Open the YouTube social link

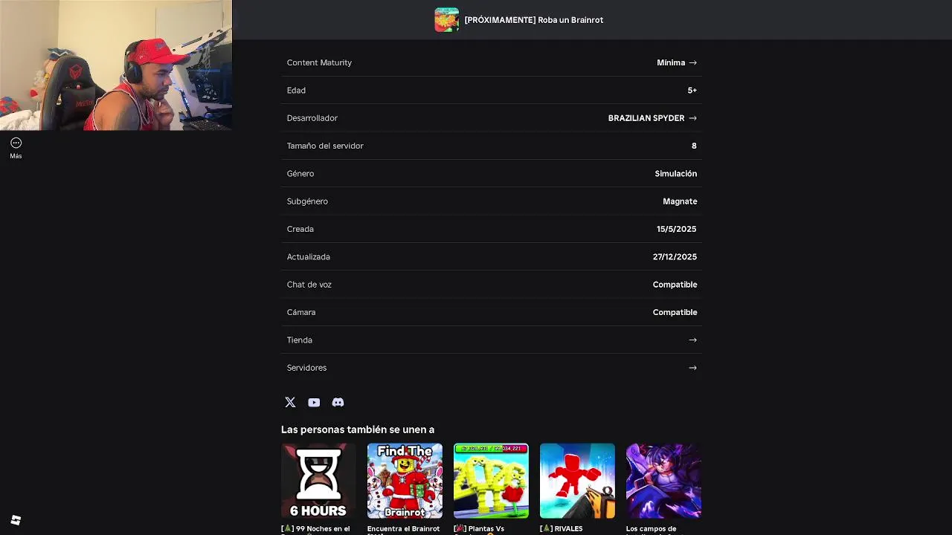314,402
